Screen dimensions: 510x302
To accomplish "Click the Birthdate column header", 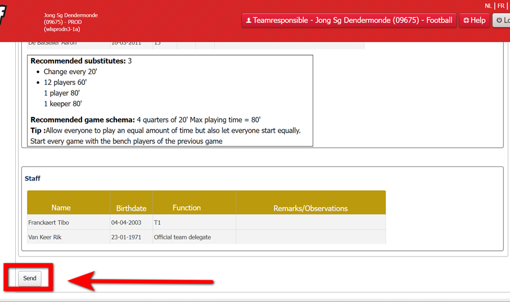I will (131, 208).
